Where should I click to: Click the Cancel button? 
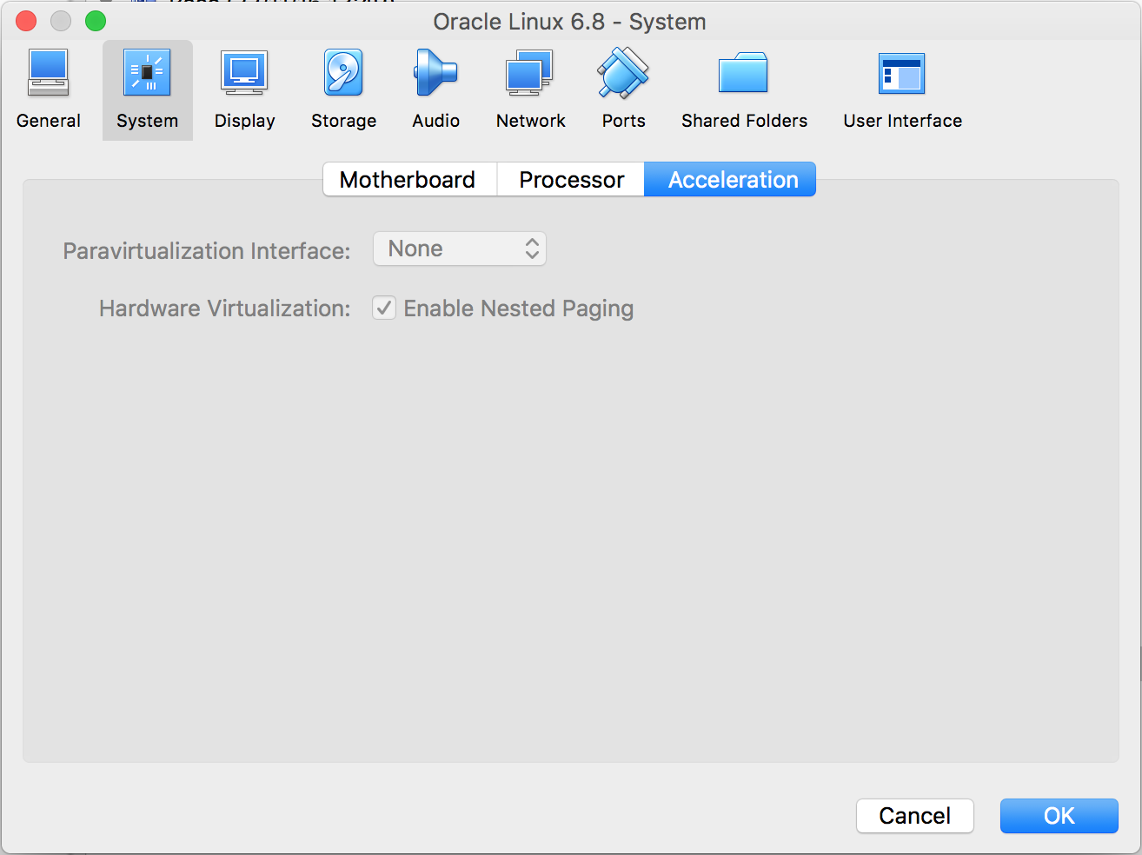(914, 816)
